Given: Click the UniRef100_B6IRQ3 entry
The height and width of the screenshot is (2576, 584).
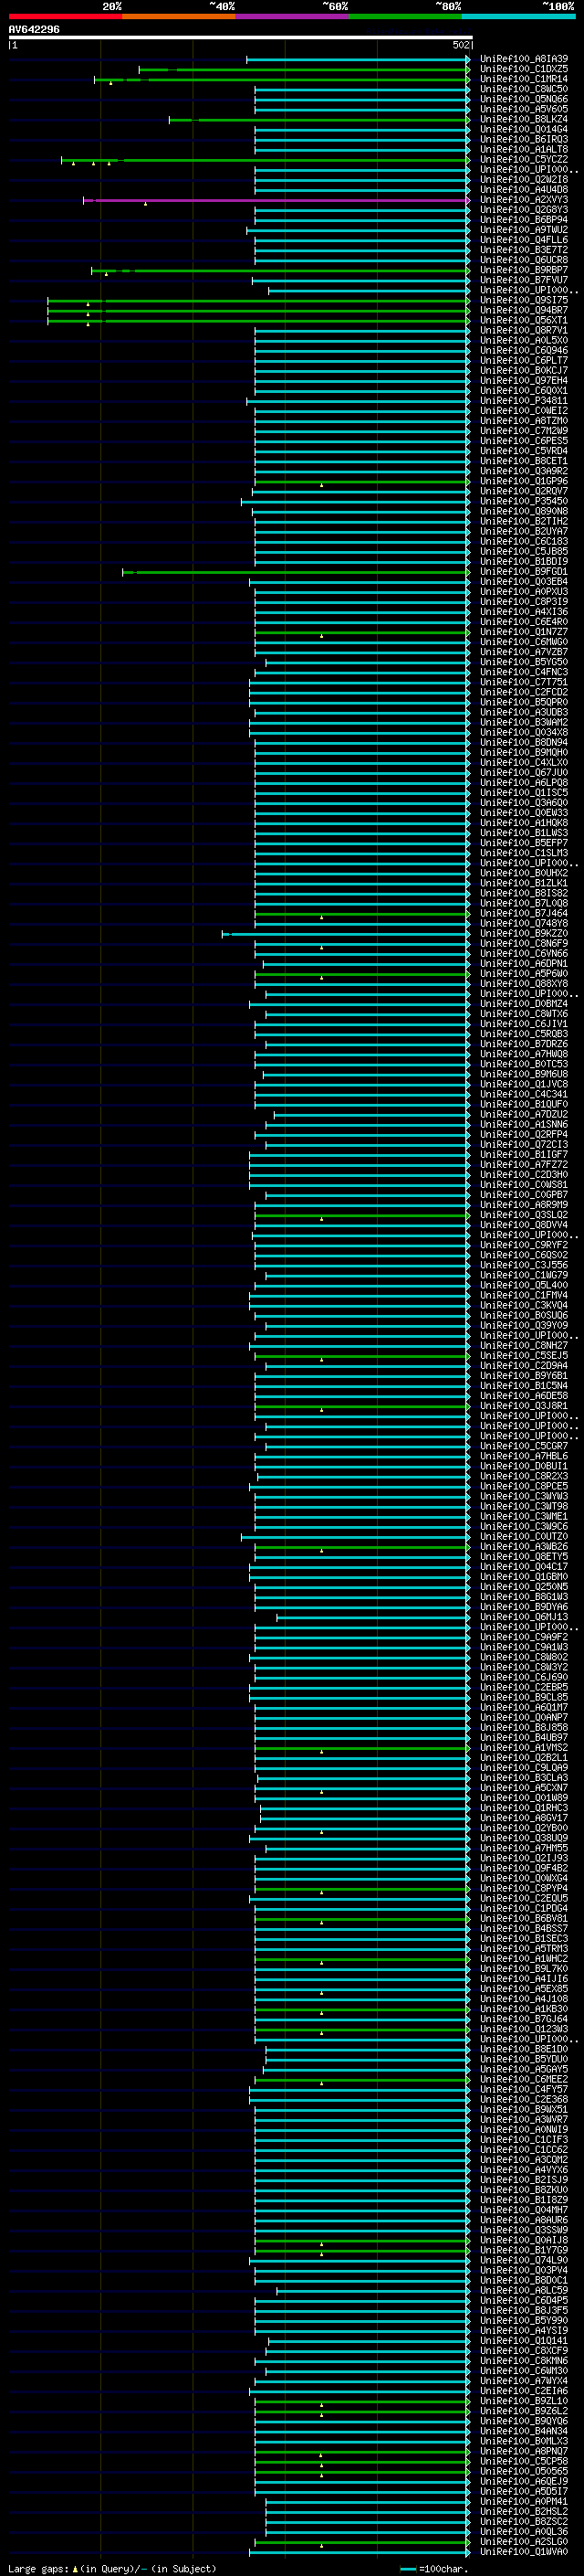Looking at the screenshot, I should [523, 139].
